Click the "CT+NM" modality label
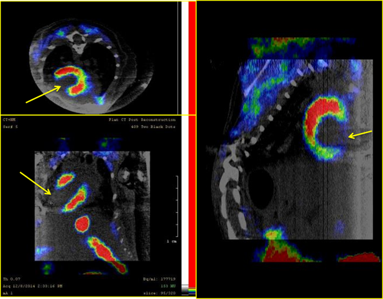 pyautogui.click(x=10, y=119)
